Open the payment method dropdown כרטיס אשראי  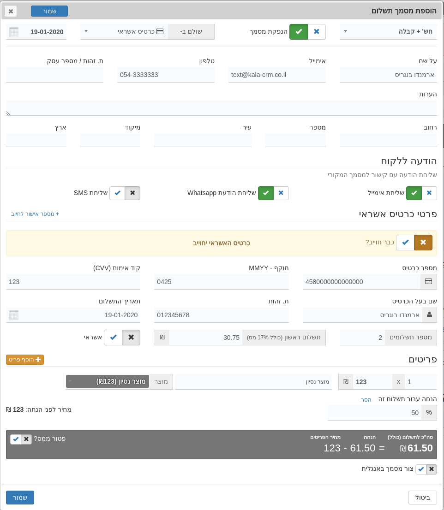tap(124, 32)
